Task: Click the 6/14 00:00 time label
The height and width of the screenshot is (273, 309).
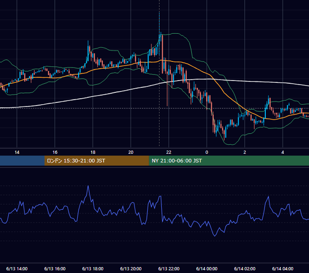Action: [207, 268]
